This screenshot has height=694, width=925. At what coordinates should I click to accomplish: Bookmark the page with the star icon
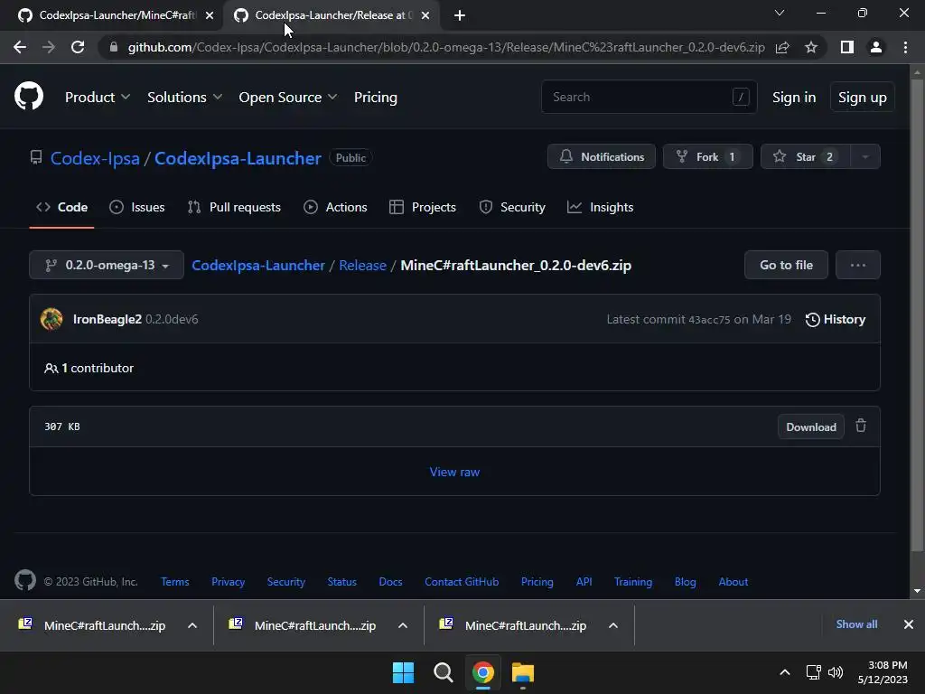(x=811, y=47)
